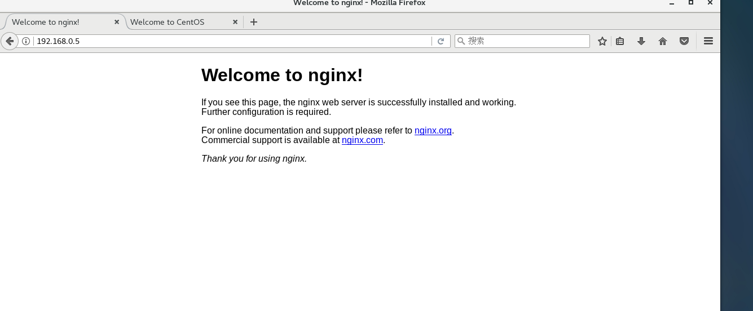Image resolution: width=753 pixels, height=311 pixels.
Task: Maximize the Firefox window
Action: [x=690, y=3]
